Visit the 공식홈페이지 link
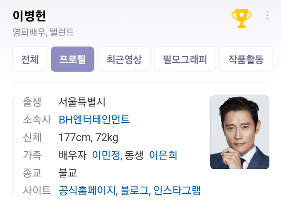This screenshot has height=203, width=281. pyautogui.click(x=87, y=190)
